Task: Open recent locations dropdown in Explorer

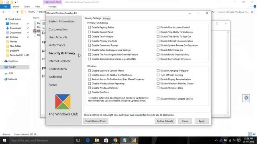Action: pos(13,12)
